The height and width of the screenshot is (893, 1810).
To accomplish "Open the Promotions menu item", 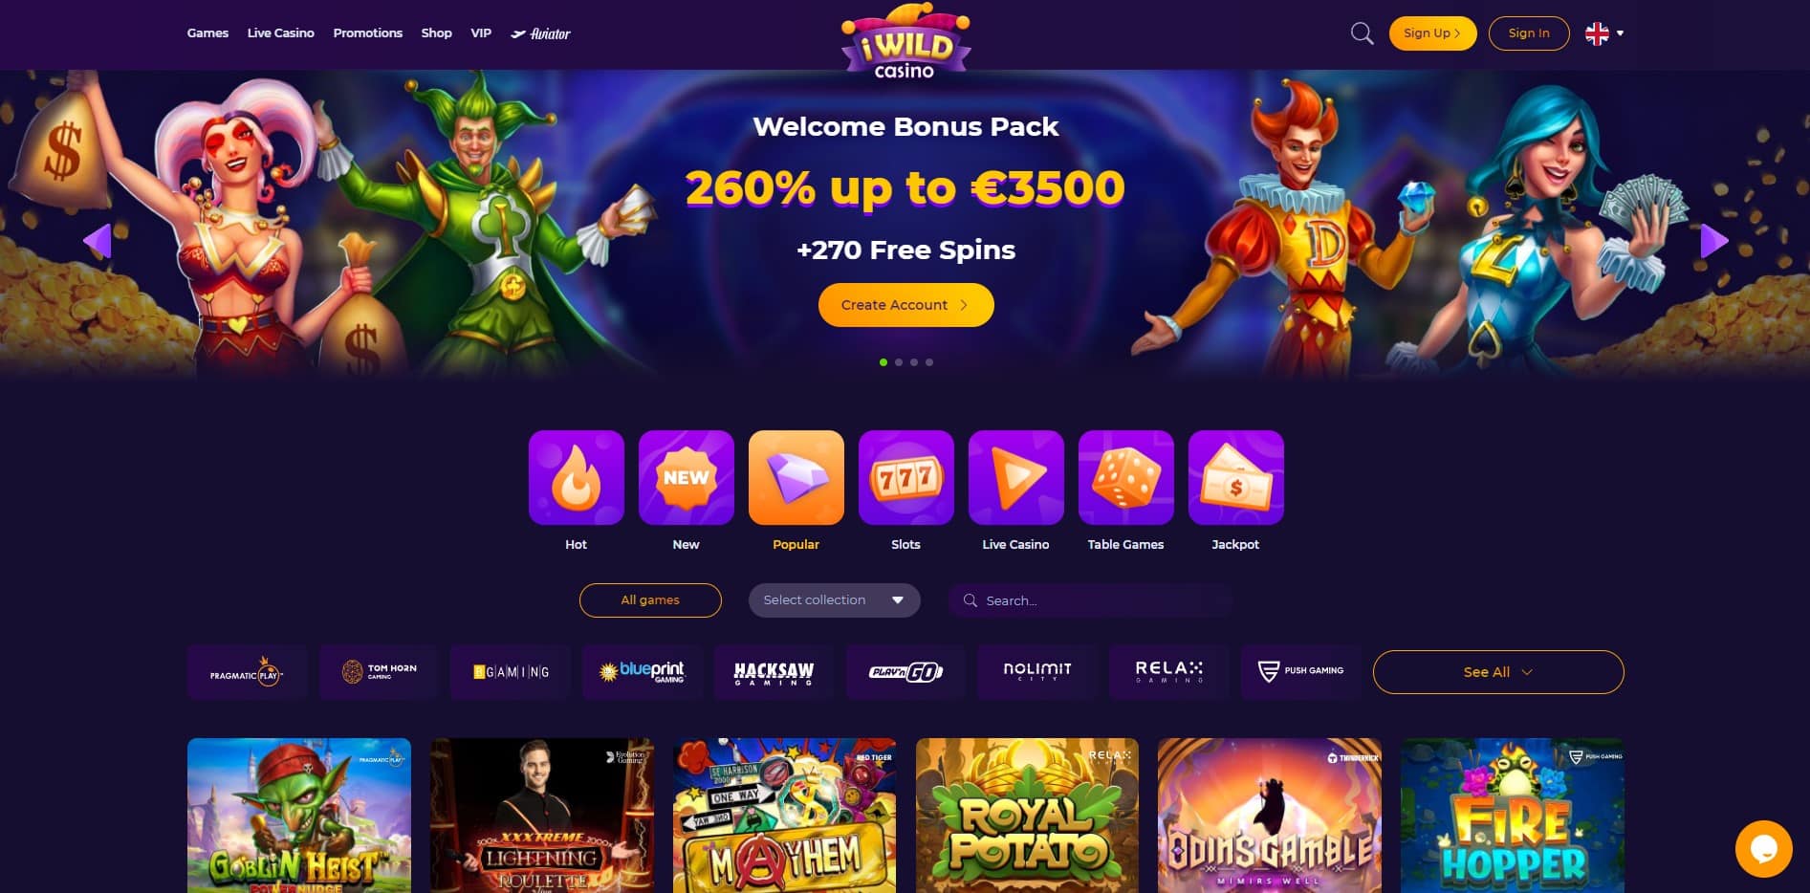I will 367,33.
